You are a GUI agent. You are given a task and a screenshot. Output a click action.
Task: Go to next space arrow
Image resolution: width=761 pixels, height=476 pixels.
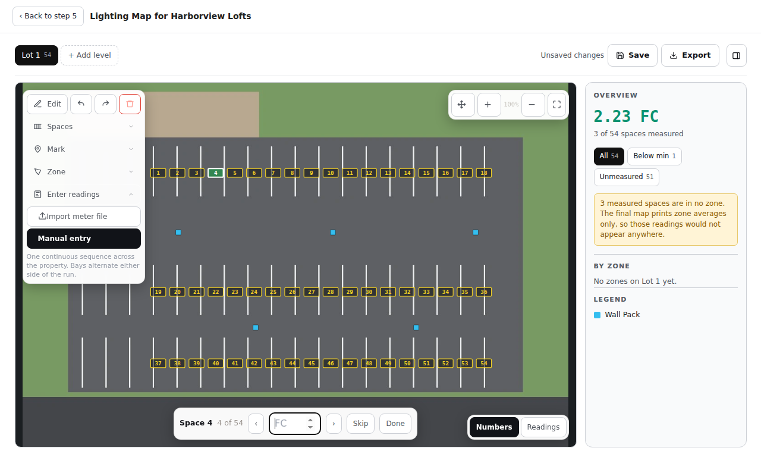coord(334,424)
